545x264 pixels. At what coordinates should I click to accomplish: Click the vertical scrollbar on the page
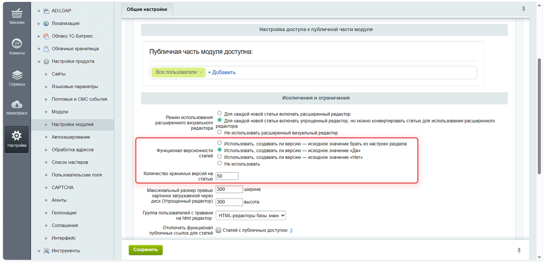click(539, 116)
